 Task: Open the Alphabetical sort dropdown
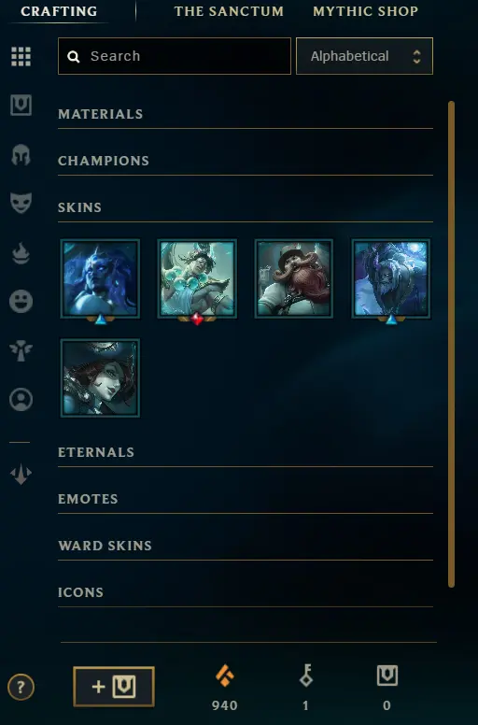pos(364,56)
